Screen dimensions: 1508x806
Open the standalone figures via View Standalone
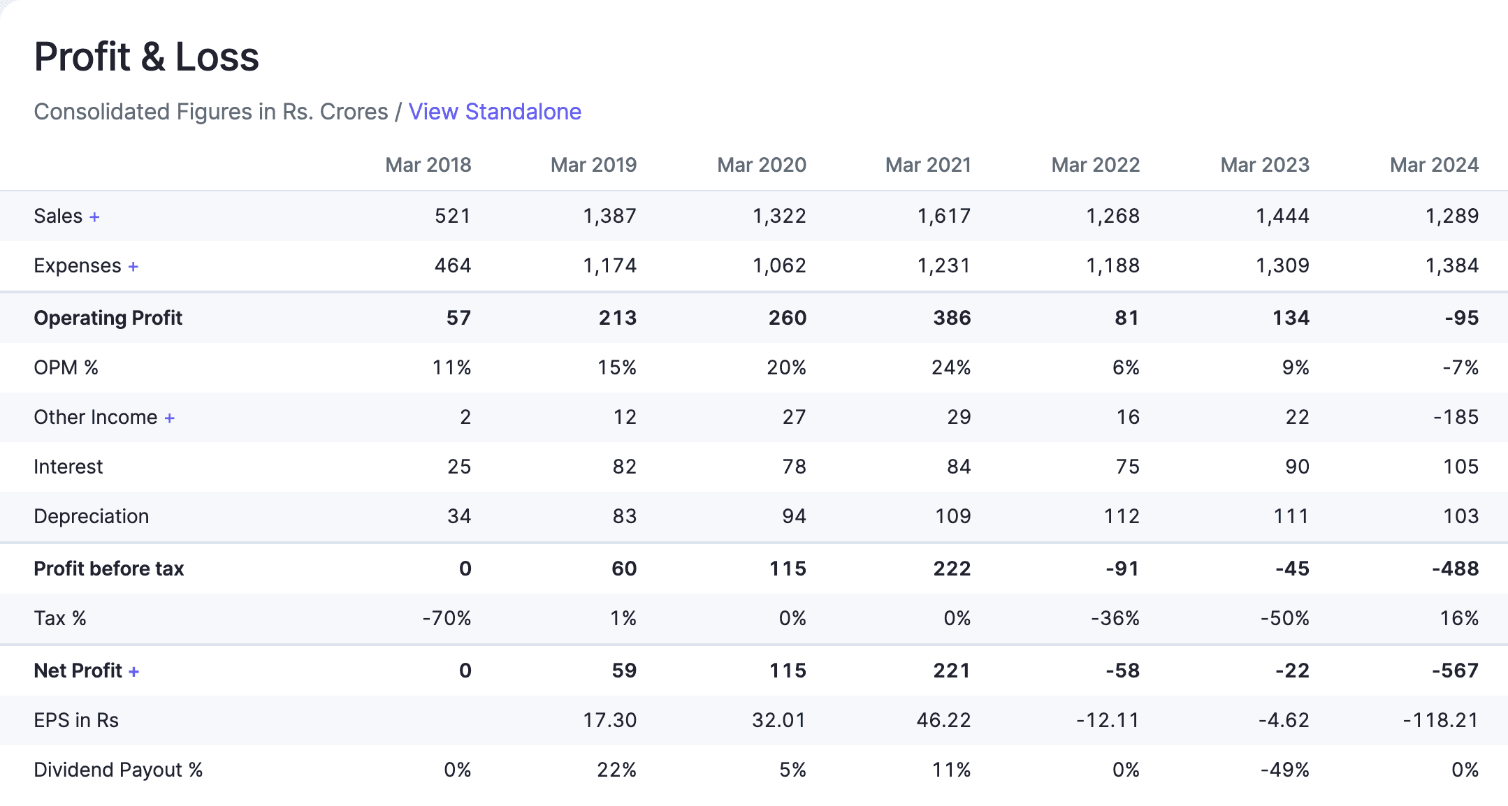(x=495, y=111)
